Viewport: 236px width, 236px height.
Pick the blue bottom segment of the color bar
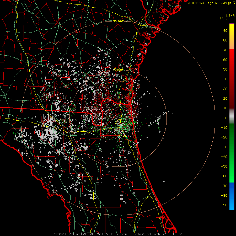click(232, 196)
